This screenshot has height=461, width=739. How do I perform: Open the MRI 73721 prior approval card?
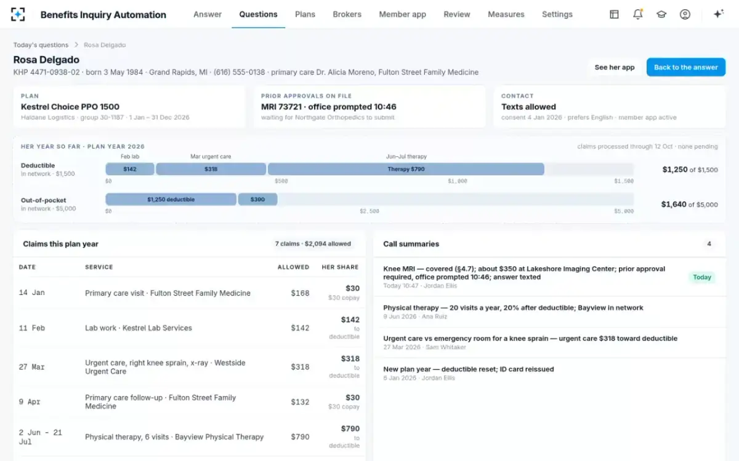tap(369, 106)
